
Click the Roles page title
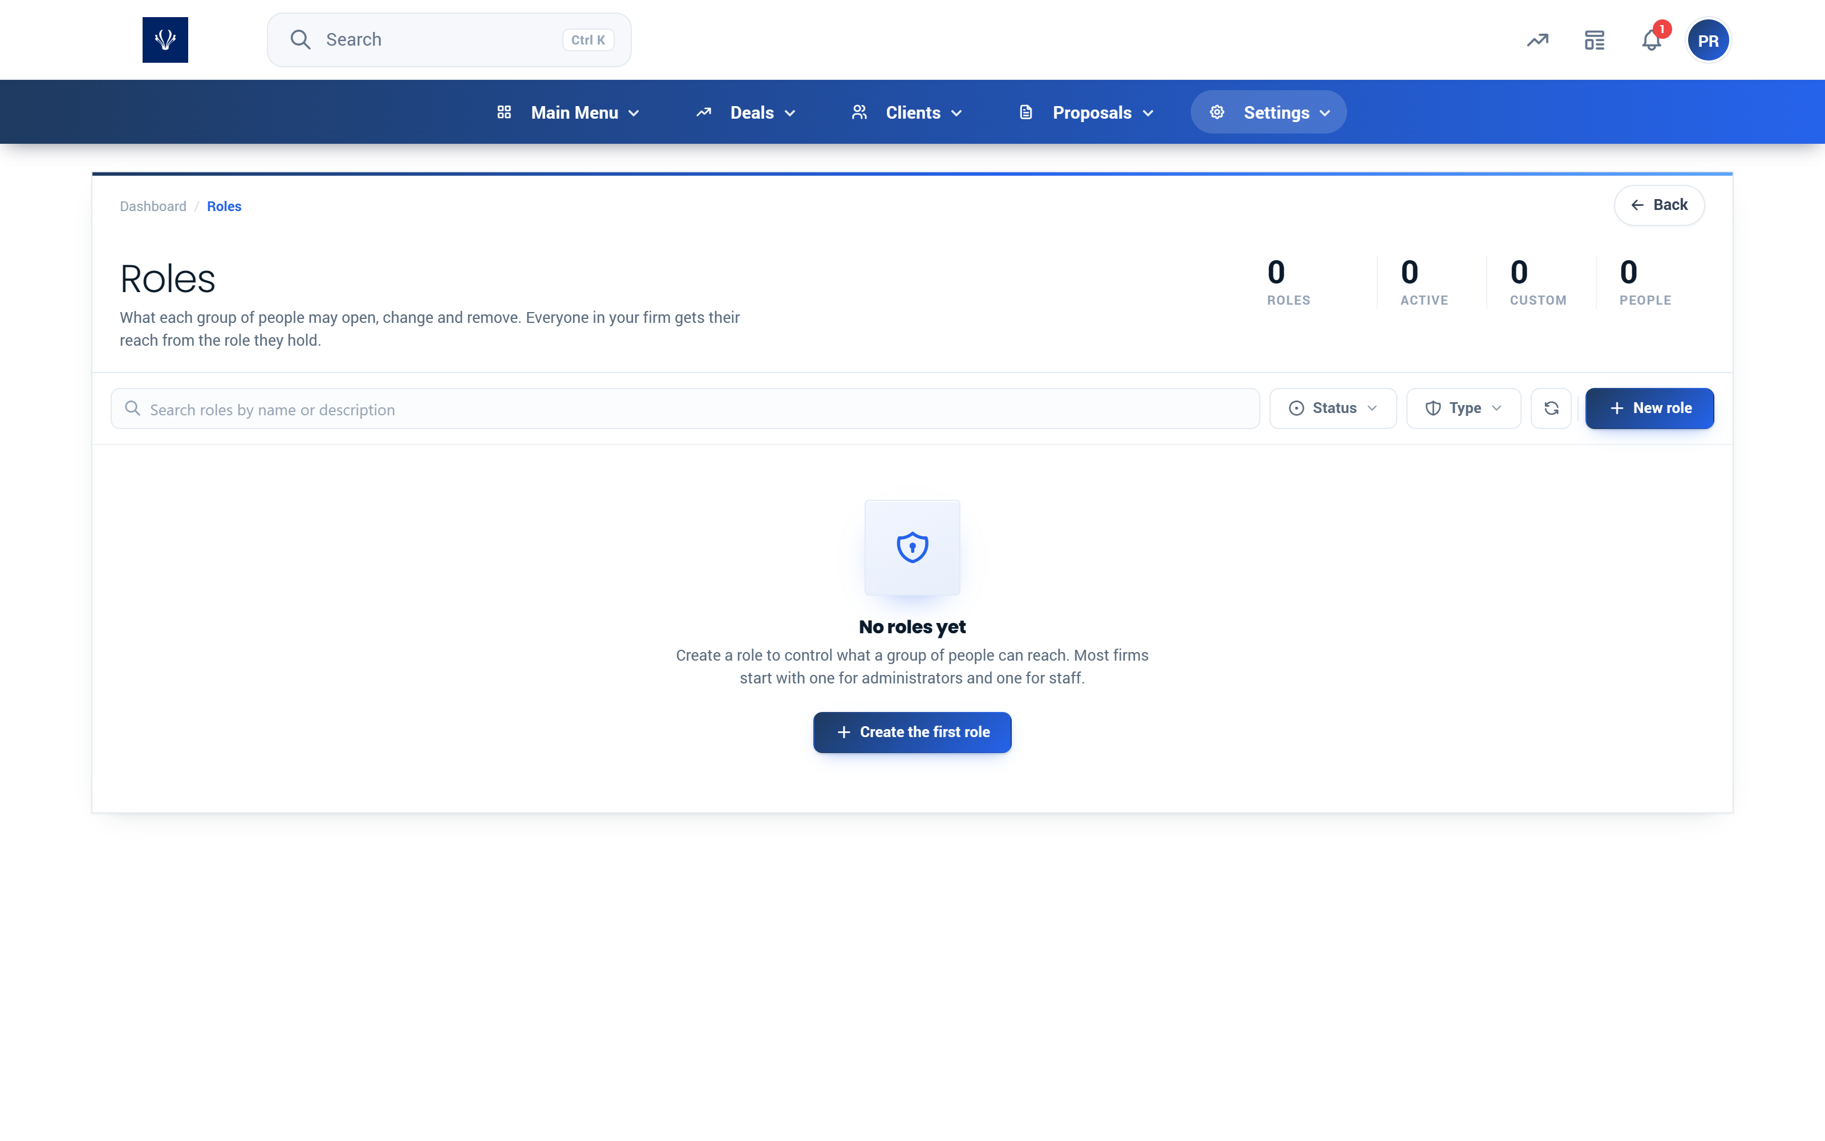[x=168, y=278]
